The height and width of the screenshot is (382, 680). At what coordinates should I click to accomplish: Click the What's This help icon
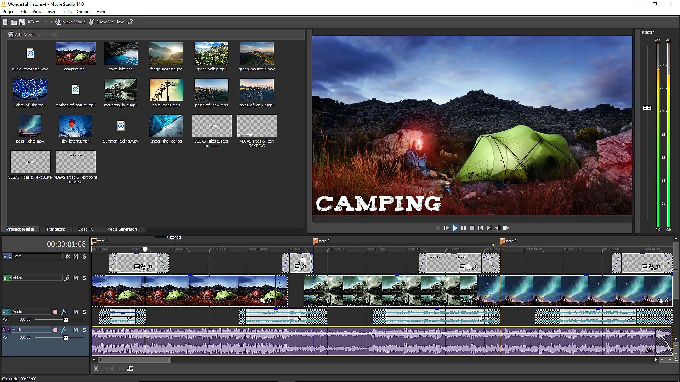click(130, 22)
